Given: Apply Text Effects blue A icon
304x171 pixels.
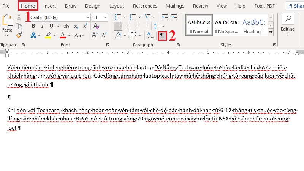Looking at the screenshot, I should point(33,35).
